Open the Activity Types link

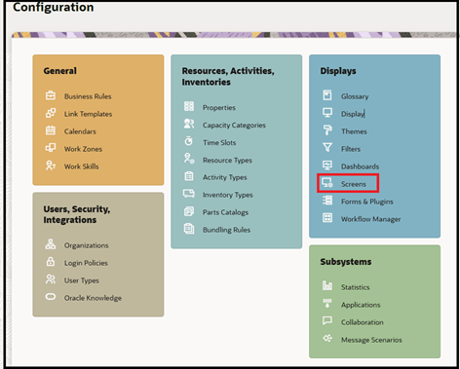[225, 177]
